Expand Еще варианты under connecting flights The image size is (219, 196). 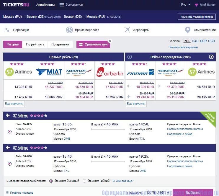pos(136,104)
